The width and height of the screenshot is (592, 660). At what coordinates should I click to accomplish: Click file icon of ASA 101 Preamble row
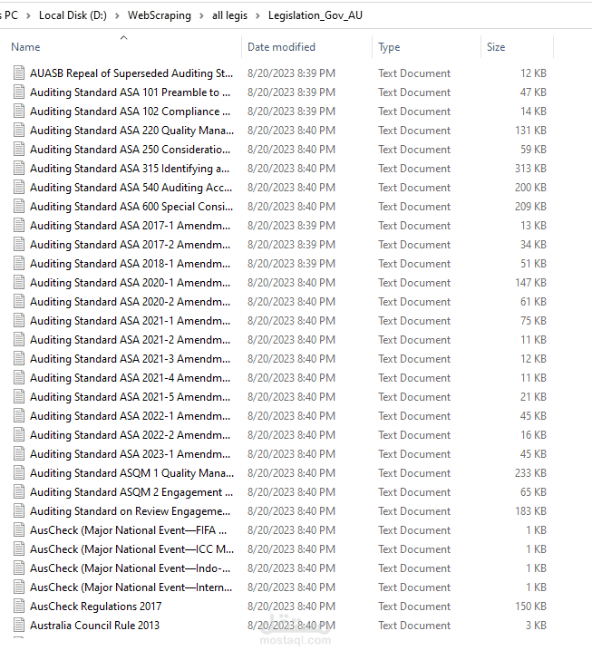pyautogui.click(x=19, y=92)
